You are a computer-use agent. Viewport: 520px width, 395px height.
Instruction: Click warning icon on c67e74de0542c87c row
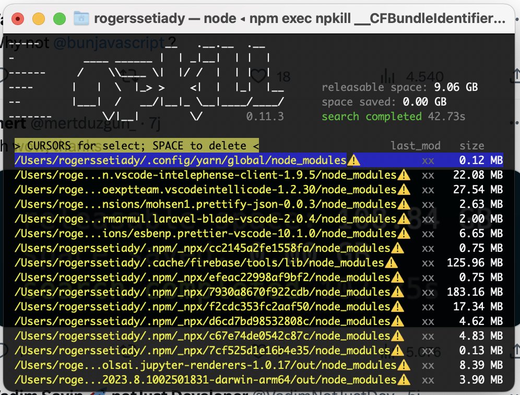pyautogui.click(x=397, y=335)
